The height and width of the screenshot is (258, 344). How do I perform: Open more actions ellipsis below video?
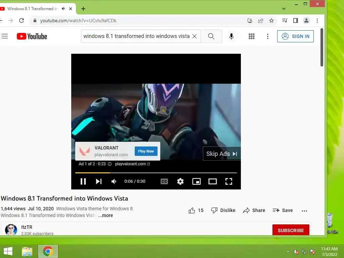tap(304, 211)
